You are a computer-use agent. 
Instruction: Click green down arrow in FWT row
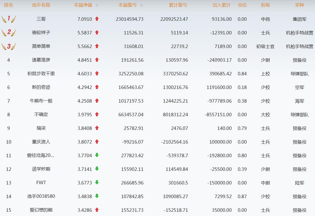pyautogui.click(x=97, y=182)
